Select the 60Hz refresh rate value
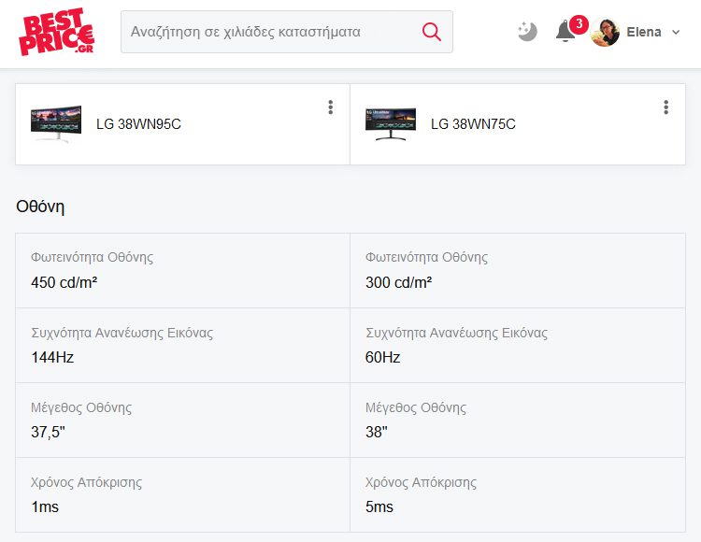 (x=382, y=358)
